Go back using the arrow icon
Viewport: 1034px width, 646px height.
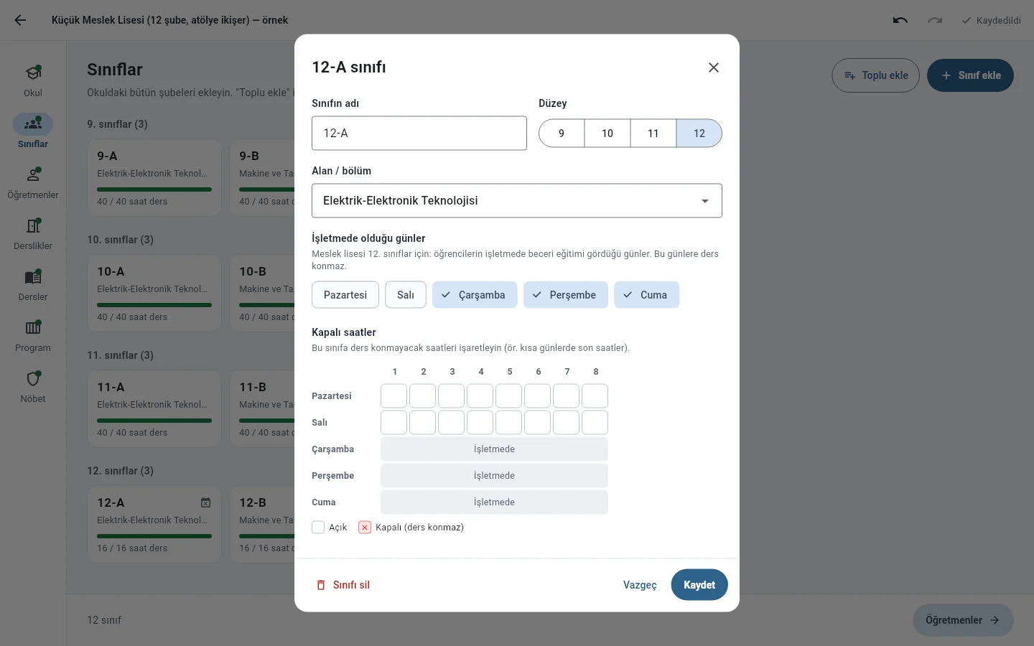click(x=20, y=20)
